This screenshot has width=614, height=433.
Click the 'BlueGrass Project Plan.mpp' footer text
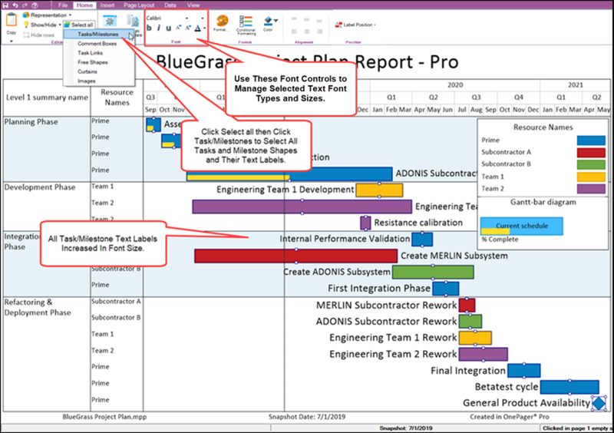click(104, 417)
